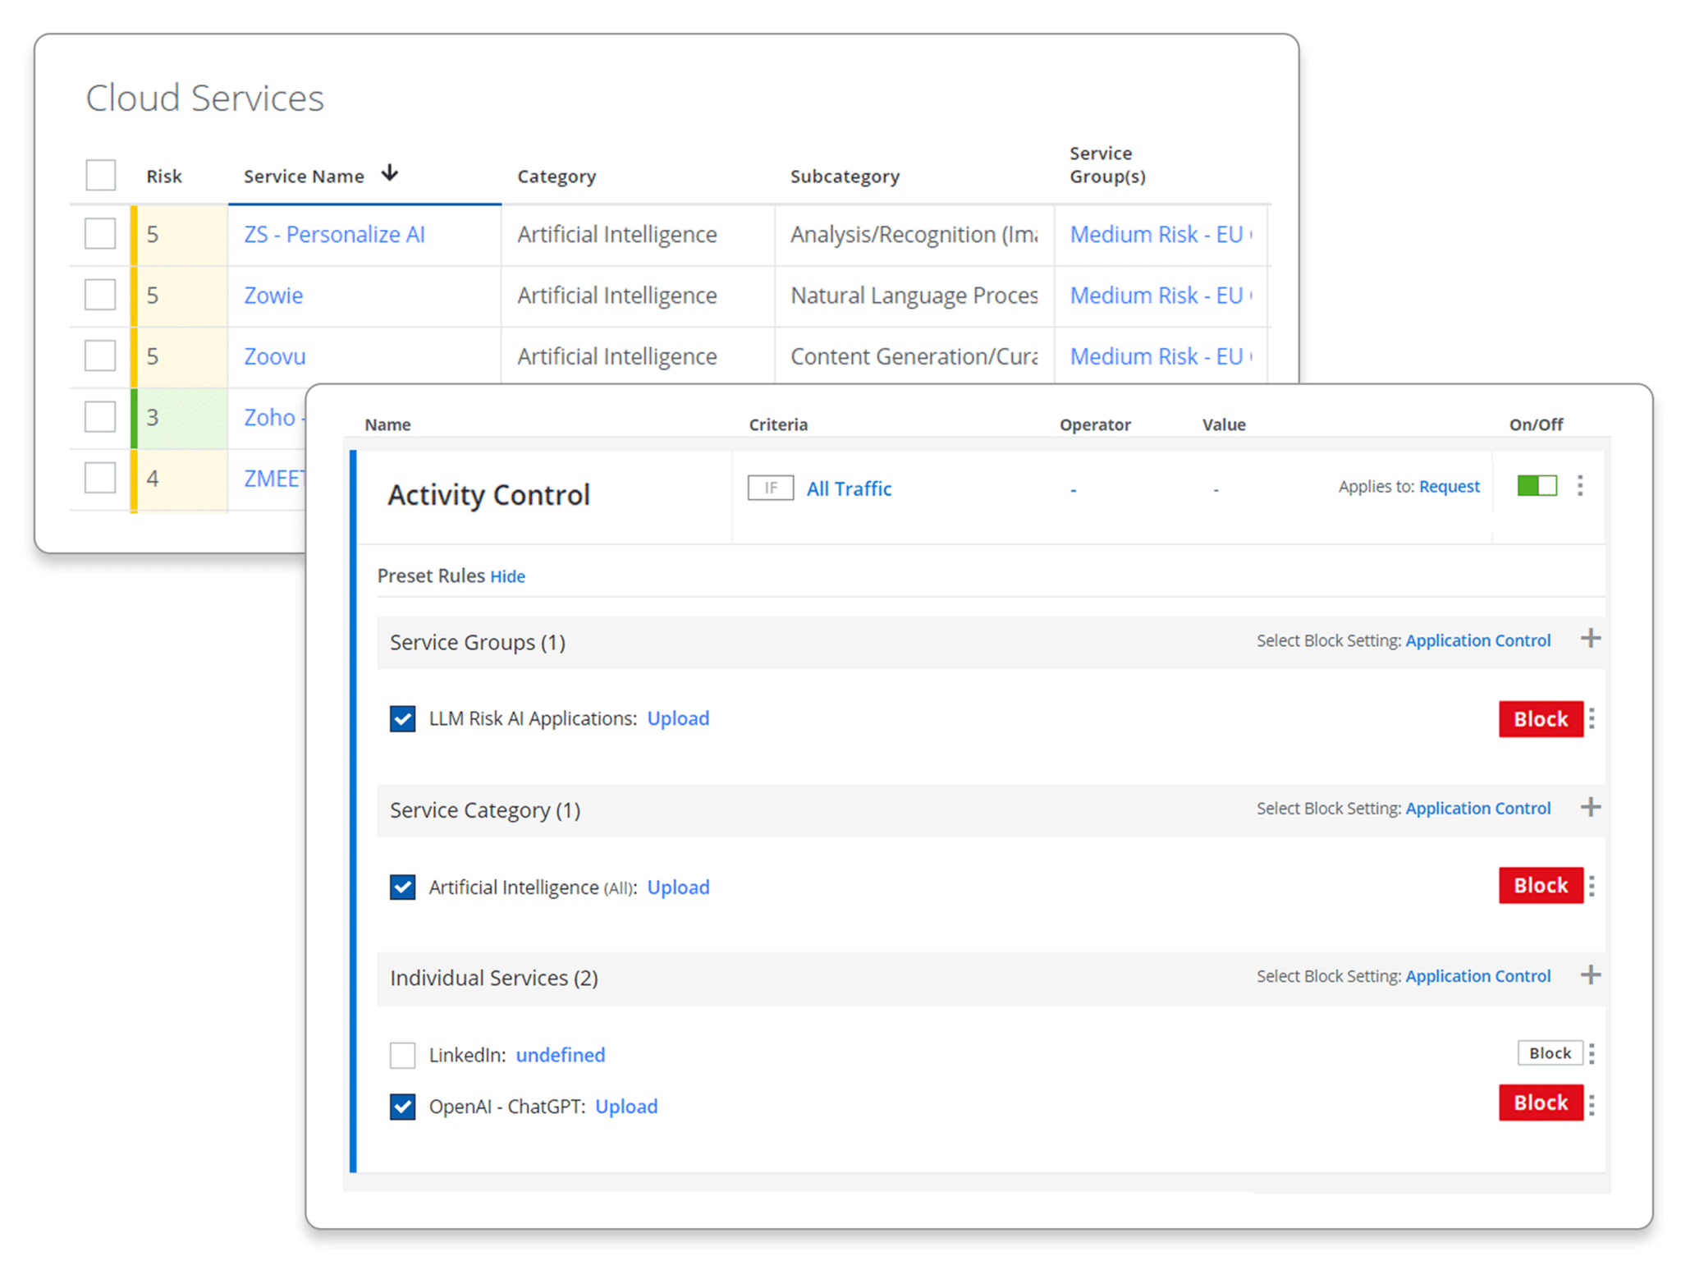Open three-dot menu for Artificial Intelligence rule
1681x1261 pixels.
pyautogui.click(x=1592, y=886)
